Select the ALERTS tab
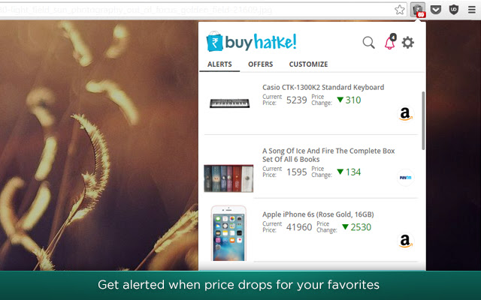The image size is (481, 300). (219, 64)
